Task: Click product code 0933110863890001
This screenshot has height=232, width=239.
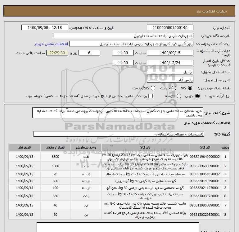Action: [x=205, y=205]
